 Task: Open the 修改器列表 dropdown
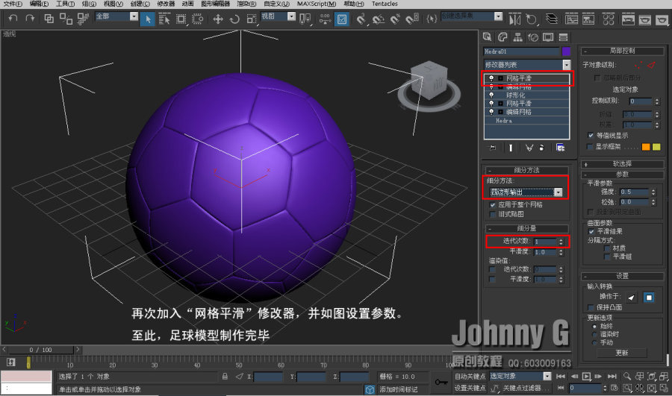[x=567, y=65]
